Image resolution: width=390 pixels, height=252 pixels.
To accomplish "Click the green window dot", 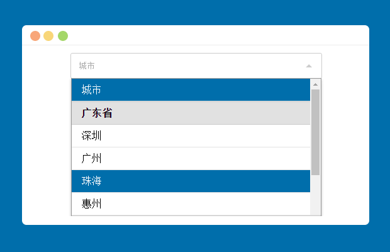I will tap(63, 36).
